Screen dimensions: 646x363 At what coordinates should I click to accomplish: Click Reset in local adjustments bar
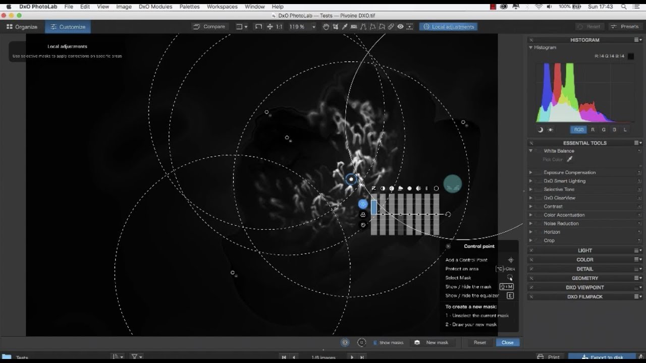click(480, 342)
